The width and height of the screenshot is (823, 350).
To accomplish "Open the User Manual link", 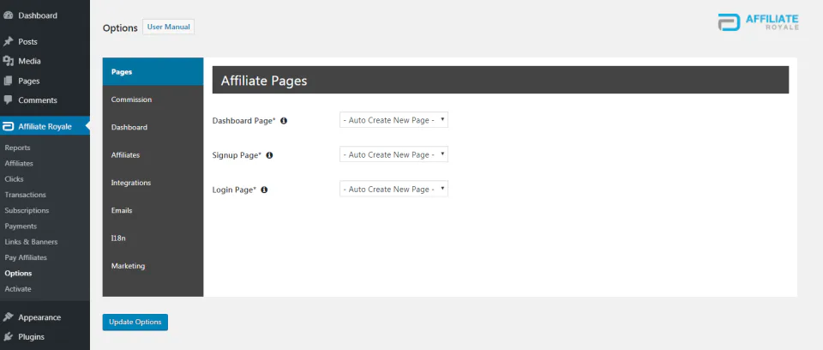I will click(x=169, y=27).
